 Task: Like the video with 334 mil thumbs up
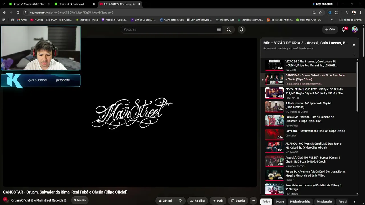165,201
